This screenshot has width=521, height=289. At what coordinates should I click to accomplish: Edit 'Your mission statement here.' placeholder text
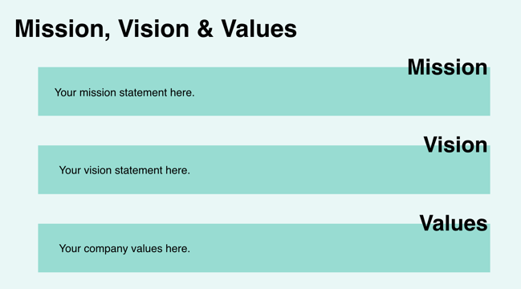coord(124,92)
